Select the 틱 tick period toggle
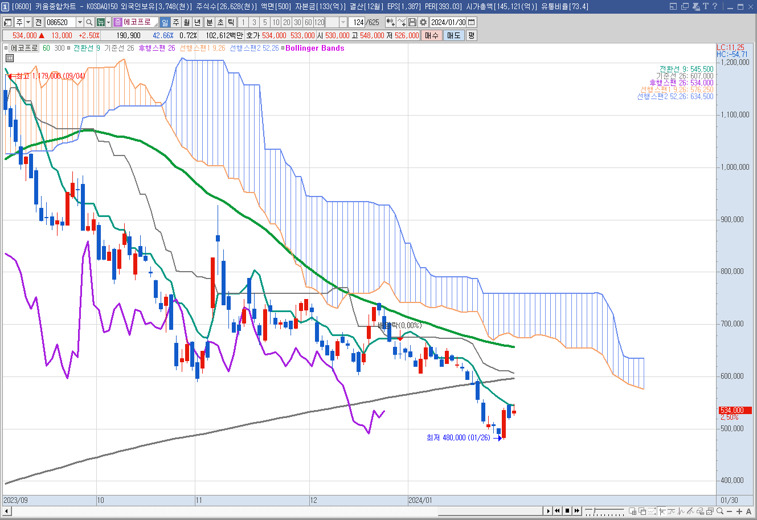The width and height of the screenshot is (757, 520). pyautogui.click(x=231, y=22)
